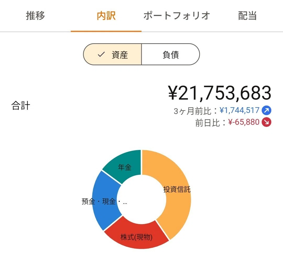Click the truncated 預金・現金・… label

pyautogui.click(x=104, y=201)
